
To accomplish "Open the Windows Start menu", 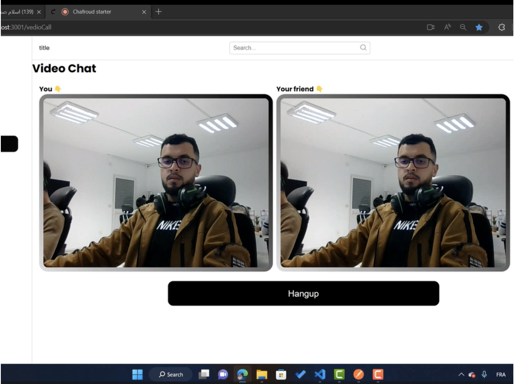I will pos(137,374).
